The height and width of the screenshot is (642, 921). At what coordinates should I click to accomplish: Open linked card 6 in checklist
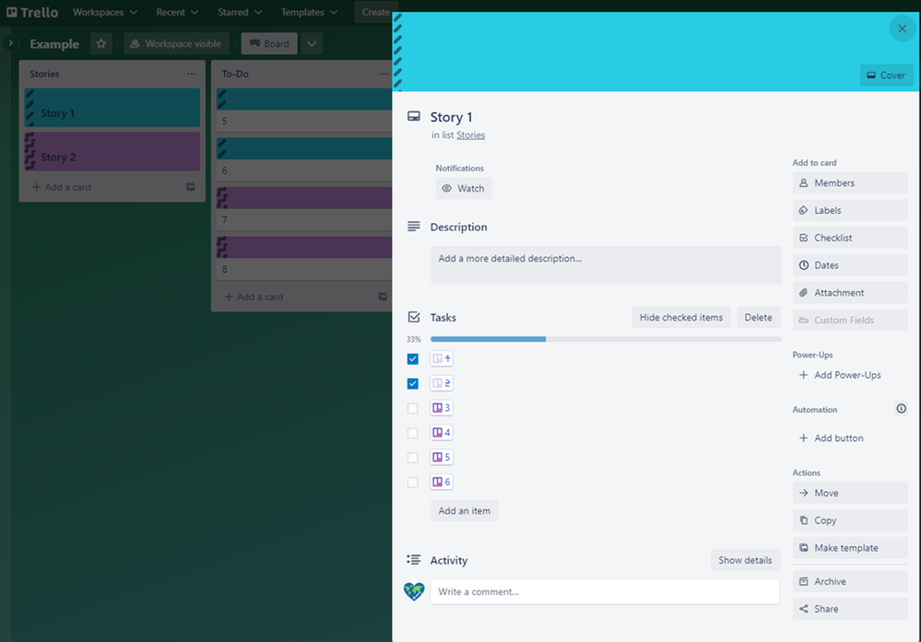pyautogui.click(x=441, y=482)
